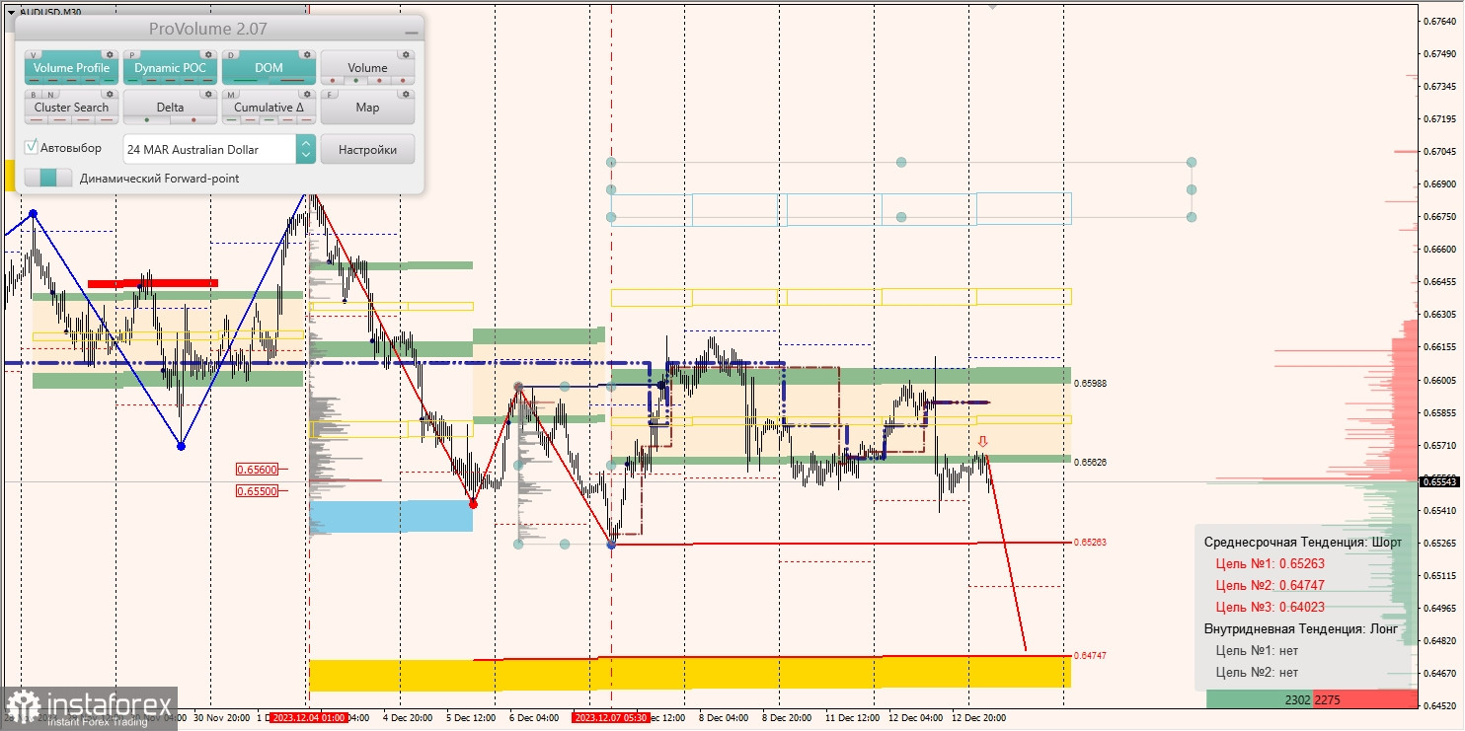Click the red down-arrow signal on the chart
The image size is (1465, 731).
(x=982, y=442)
